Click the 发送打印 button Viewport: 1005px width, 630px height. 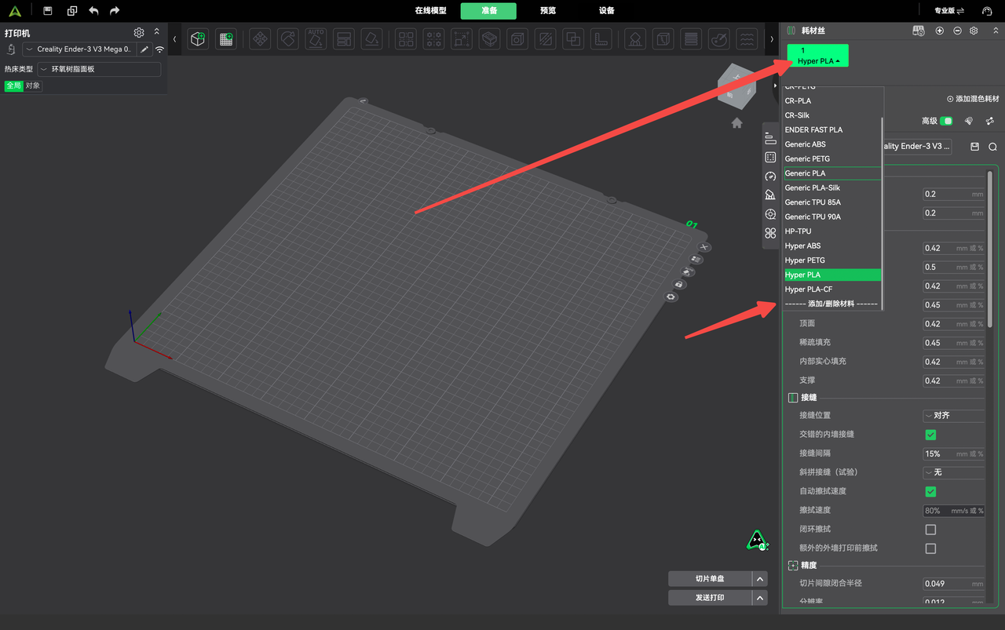(710, 598)
